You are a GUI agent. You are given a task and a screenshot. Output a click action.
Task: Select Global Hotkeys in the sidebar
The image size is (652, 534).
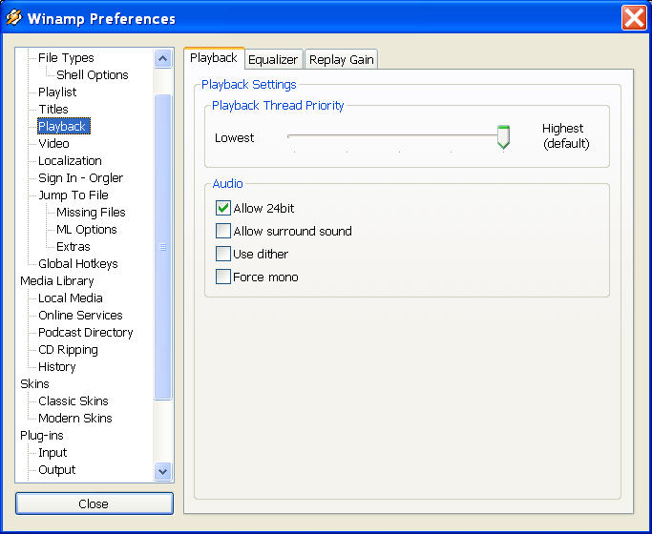77,264
